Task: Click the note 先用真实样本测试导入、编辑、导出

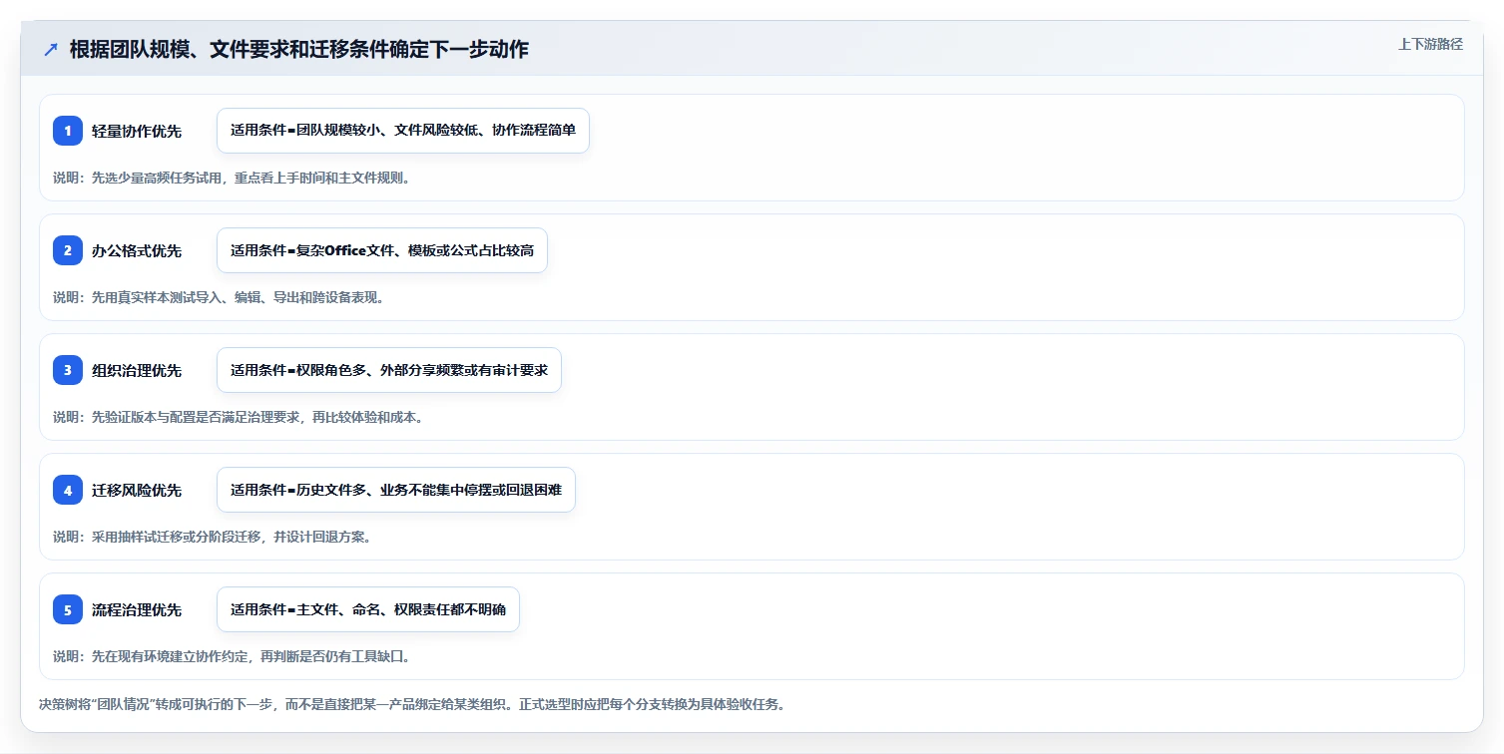Action: 219,297
